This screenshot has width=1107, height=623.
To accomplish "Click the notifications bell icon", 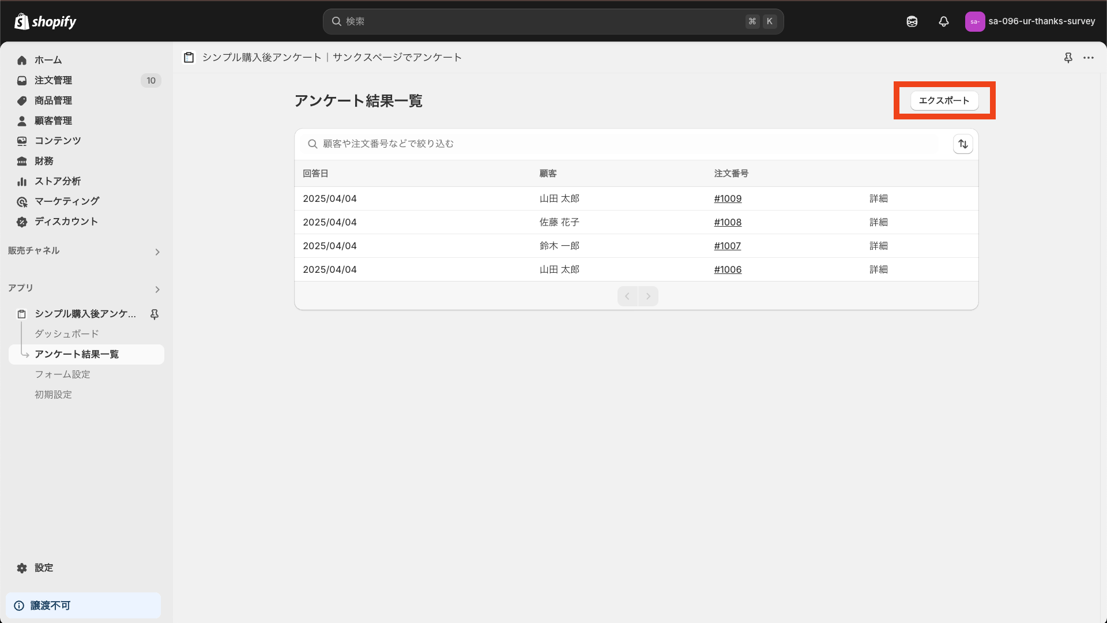I will click(x=943, y=21).
